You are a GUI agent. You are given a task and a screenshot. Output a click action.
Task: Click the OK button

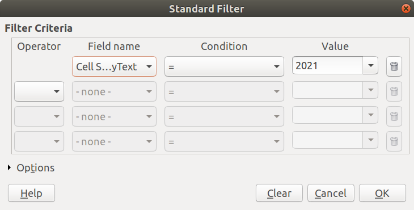(x=382, y=193)
